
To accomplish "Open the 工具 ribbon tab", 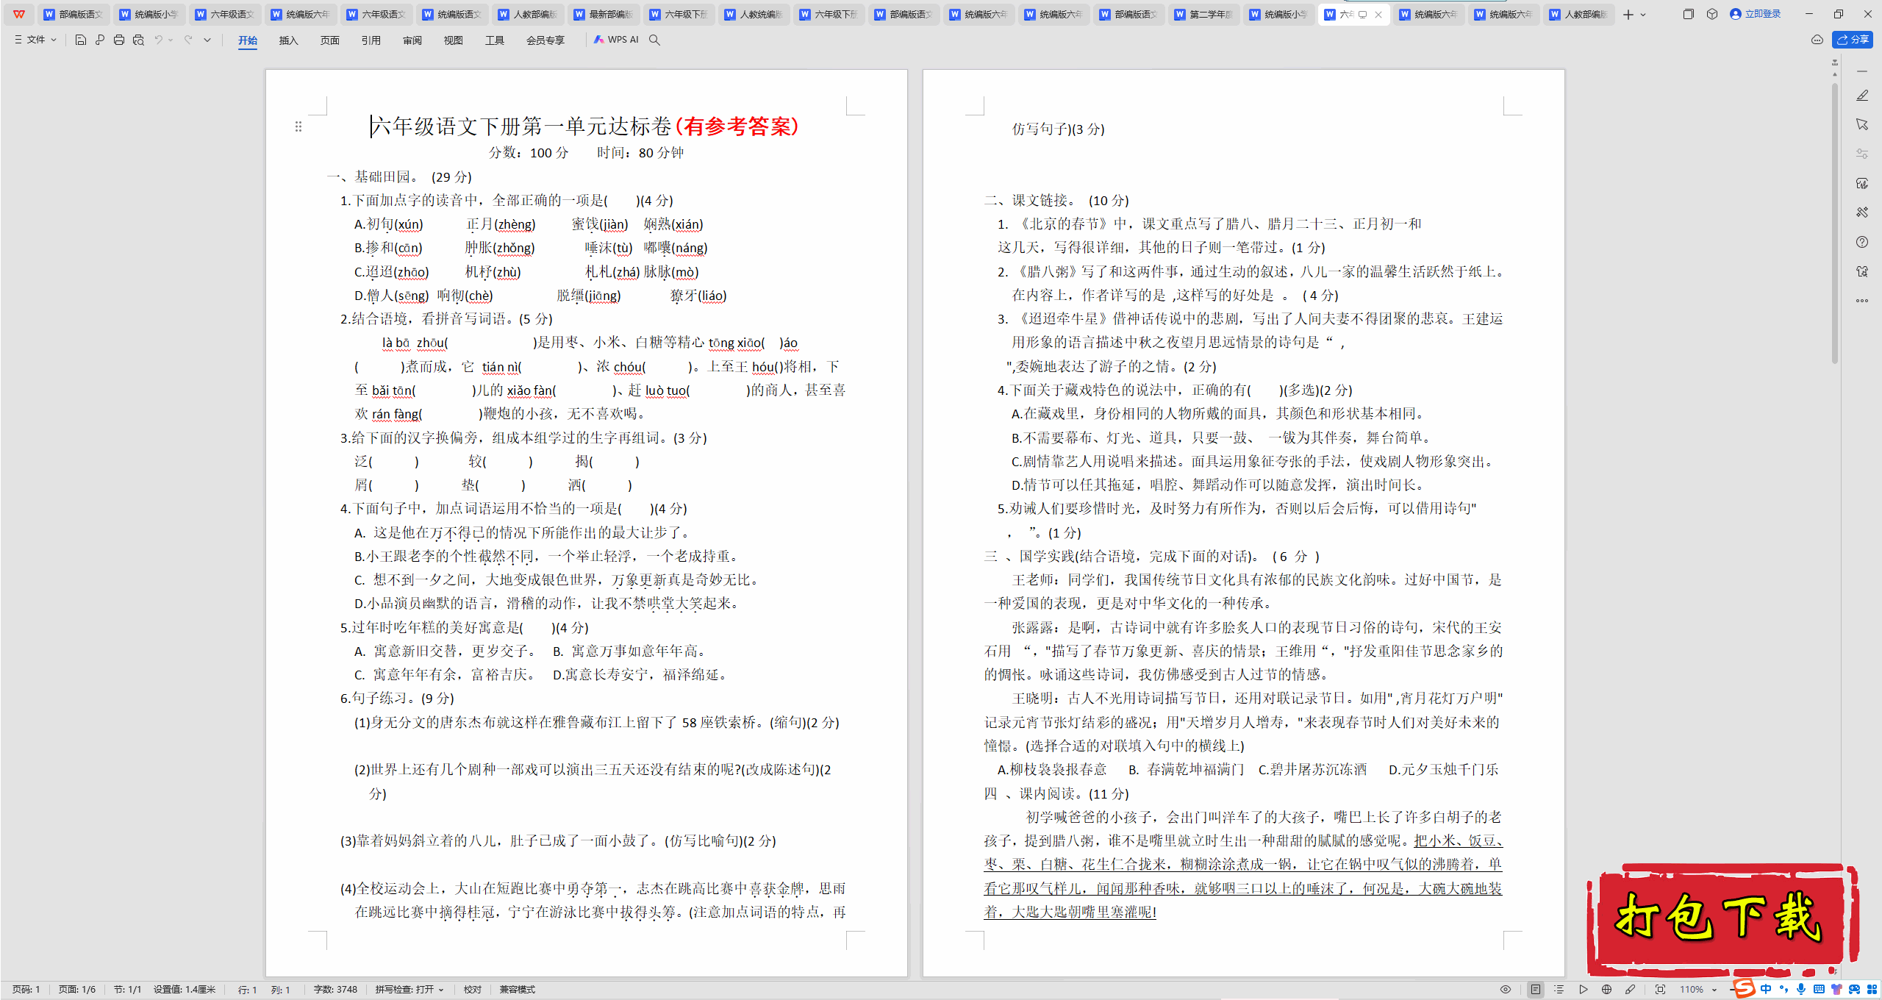I will [494, 40].
